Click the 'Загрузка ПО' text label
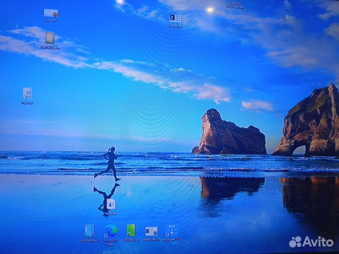 point(171,239)
